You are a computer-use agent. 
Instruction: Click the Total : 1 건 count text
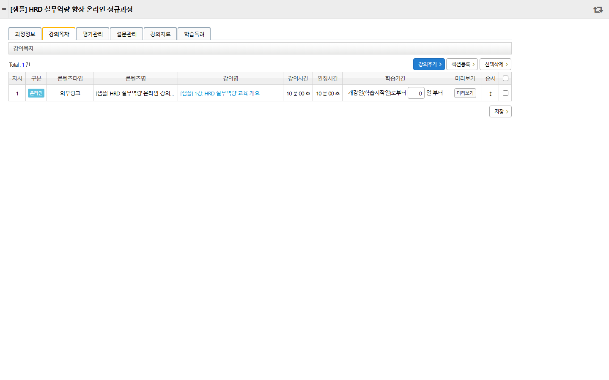click(19, 65)
